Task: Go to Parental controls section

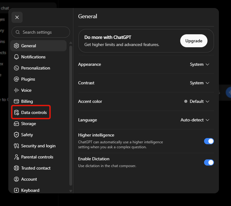Action: click(38, 157)
